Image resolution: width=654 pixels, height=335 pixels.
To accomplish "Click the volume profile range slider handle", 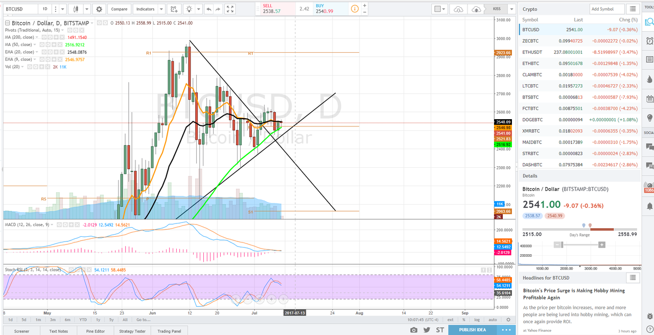I will point(562,245).
